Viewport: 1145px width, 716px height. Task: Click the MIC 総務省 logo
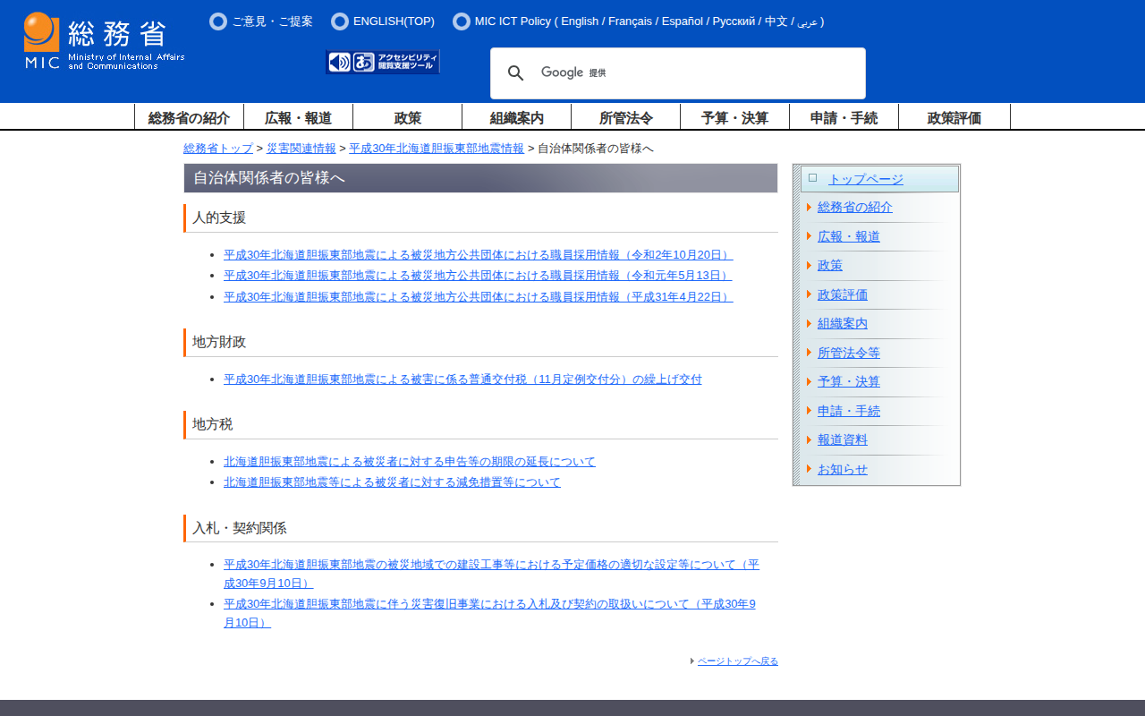[104, 41]
